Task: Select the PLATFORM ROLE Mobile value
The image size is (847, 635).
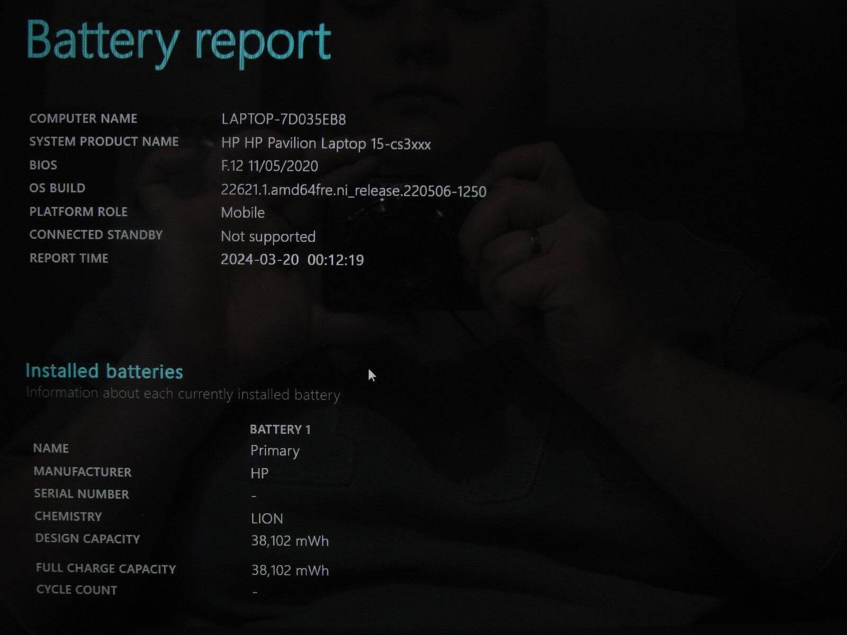Action: 242,213
